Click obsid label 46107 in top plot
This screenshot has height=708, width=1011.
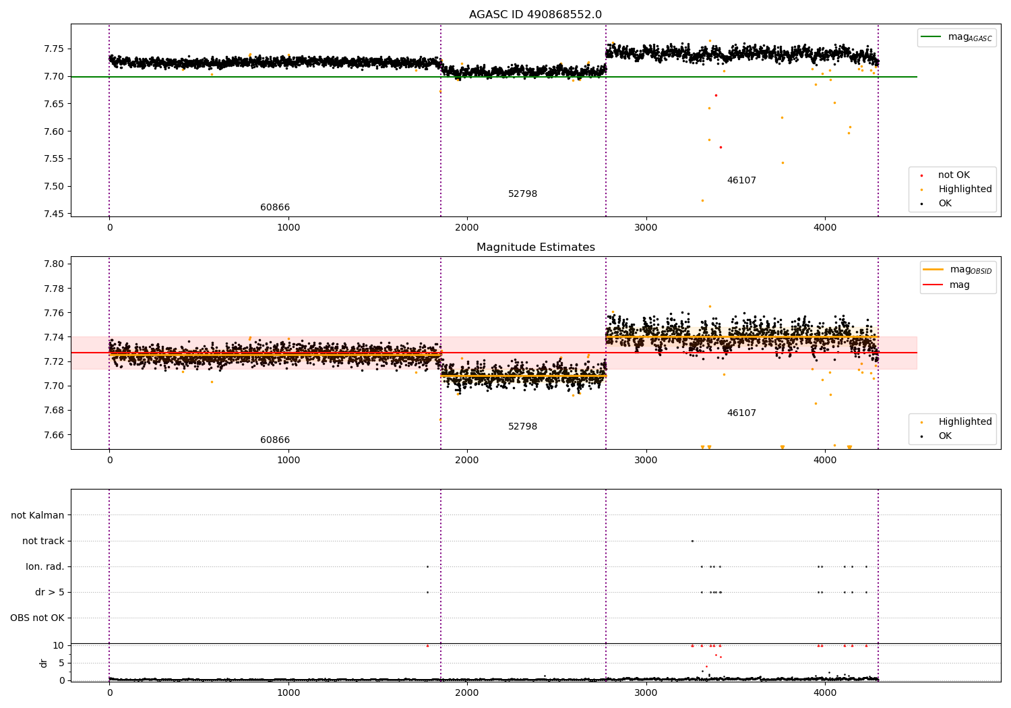(x=741, y=181)
